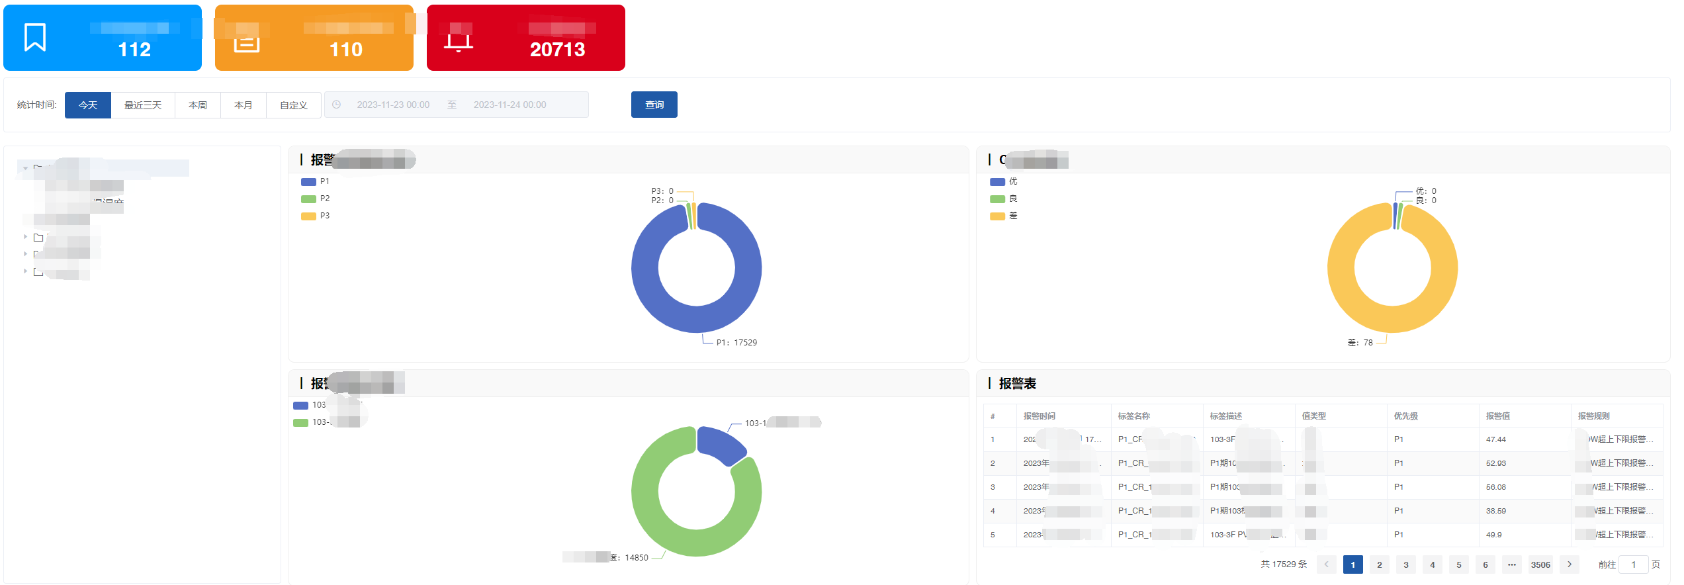Screen dimensions: 1684x585
Task: Toggle the blue 103 legend entry in the lower chart
Action: coord(310,405)
